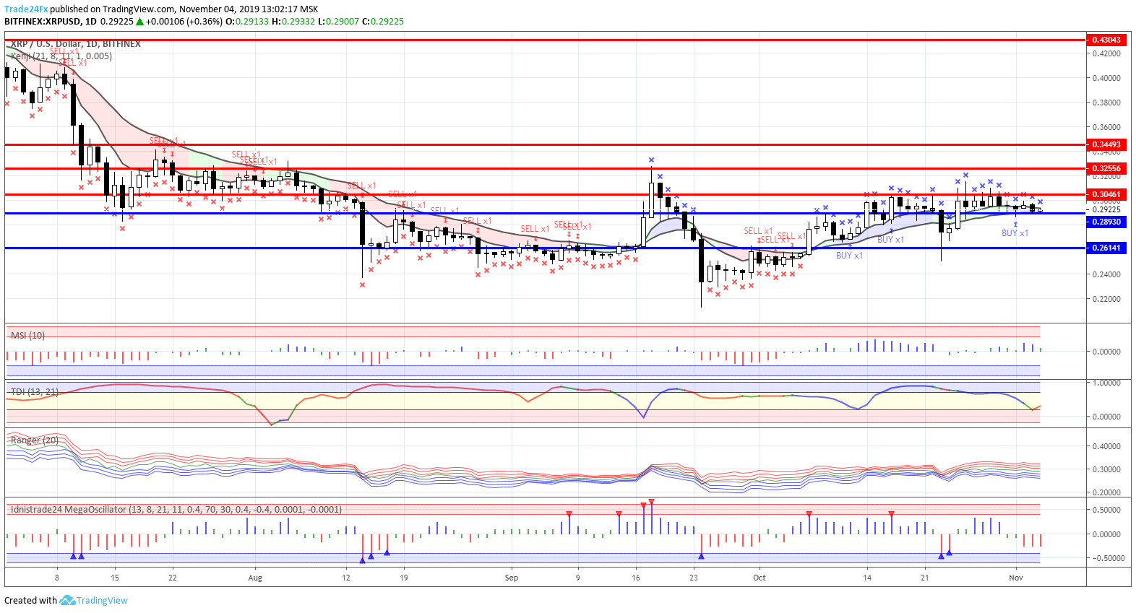Click the TradingView link text at bottom
Image resolution: width=1136 pixels, height=613 pixels.
(x=102, y=600)
